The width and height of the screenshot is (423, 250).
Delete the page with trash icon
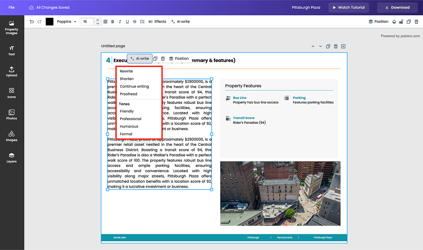[x=335, y=46]
